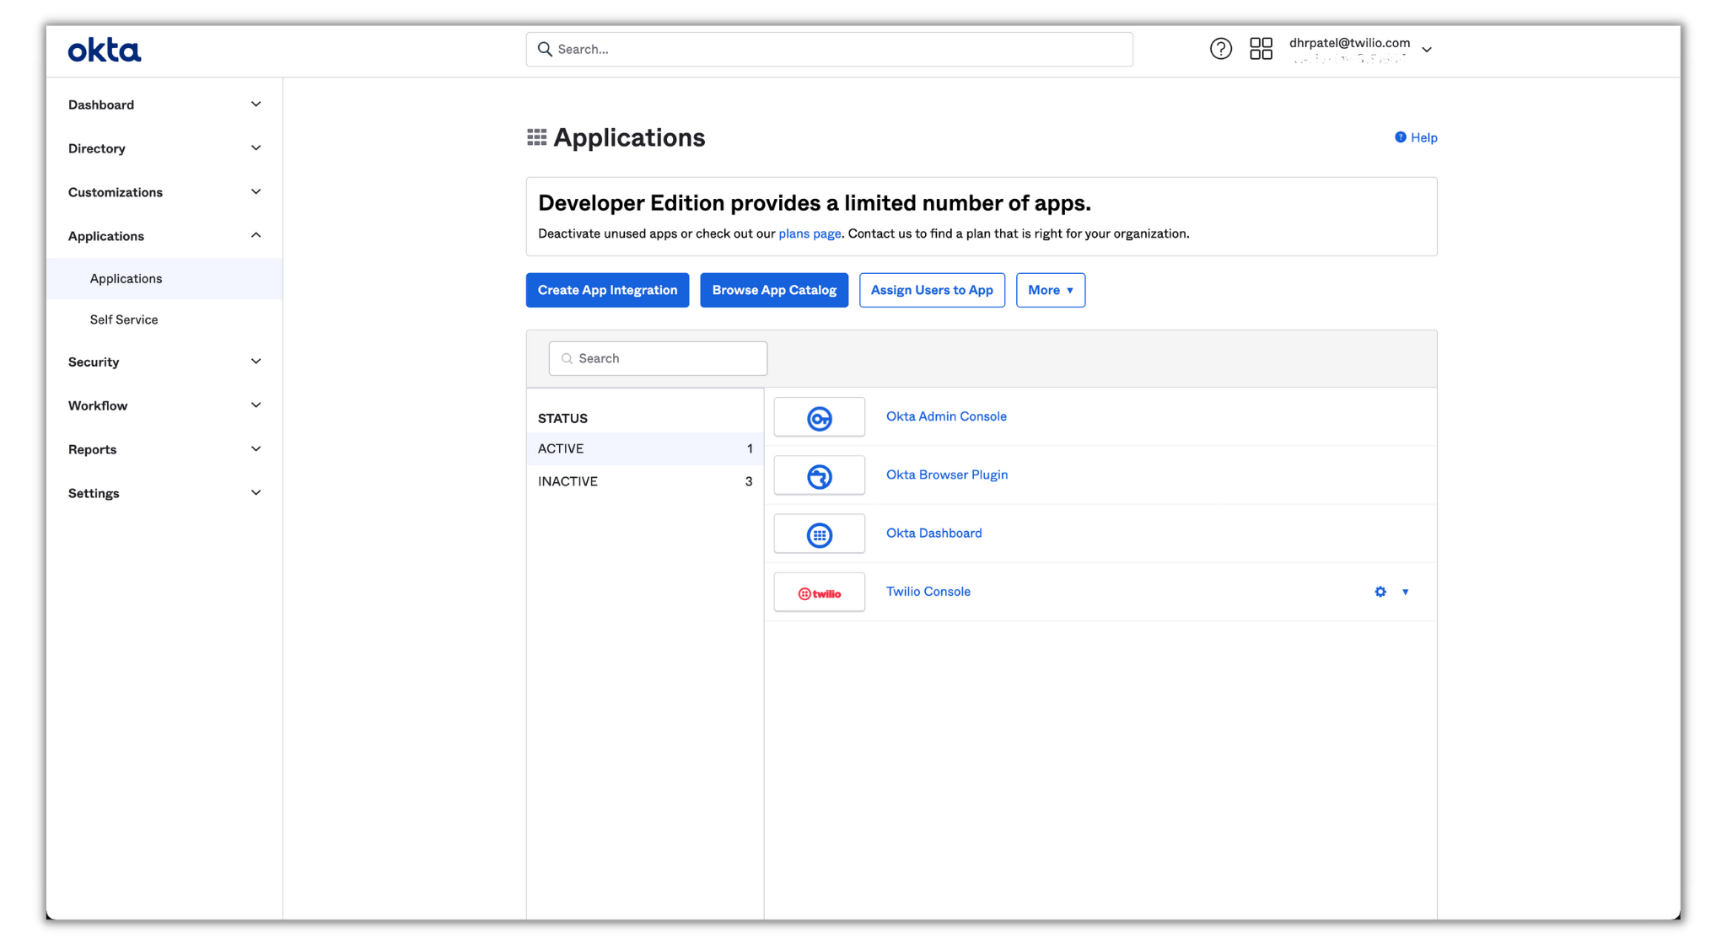Click the Okta Dashboard grid icon
This screenshot has width=1727, height=944.
click(819, 533)
